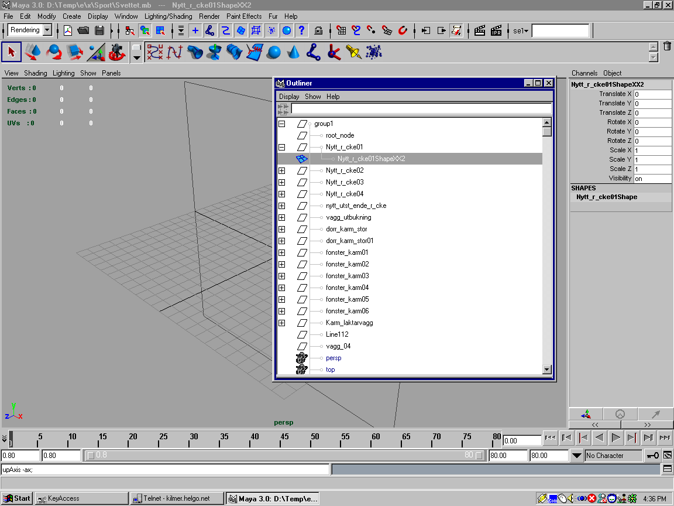
Task: Select the arrow selection tool in the shelf
Action: (12, 53)
